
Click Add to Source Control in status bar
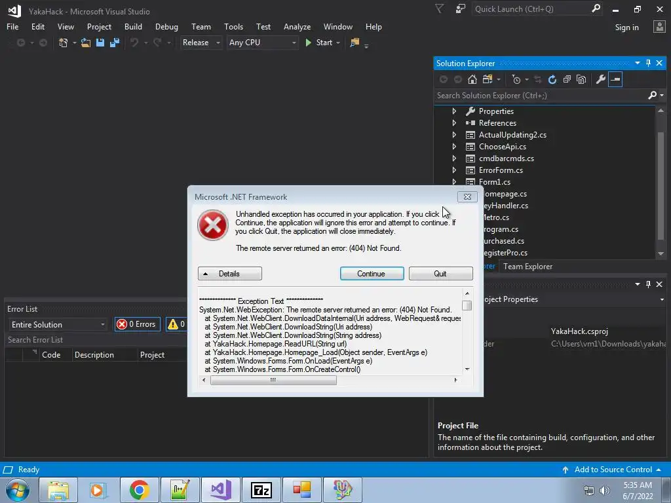click(613, 469)
